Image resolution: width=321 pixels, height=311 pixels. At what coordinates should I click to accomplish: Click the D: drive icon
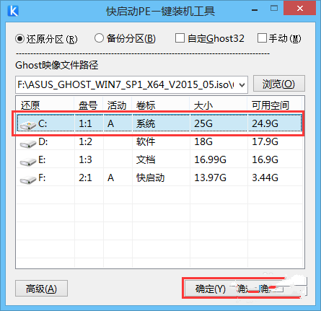click(x=28, y=144)
